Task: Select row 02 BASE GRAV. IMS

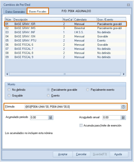Action: click(x=65, y=28)
